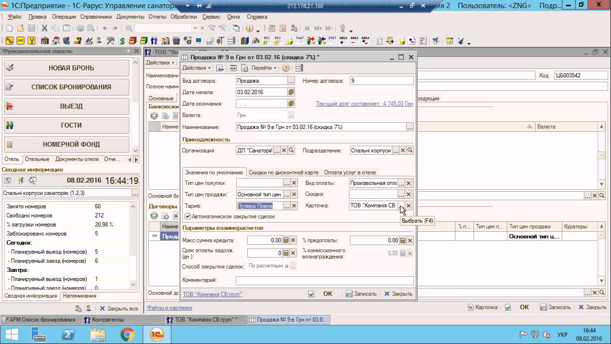Switch to Напоминания tab in left panel
Viewport: 611px width, 344px height.
79,296
